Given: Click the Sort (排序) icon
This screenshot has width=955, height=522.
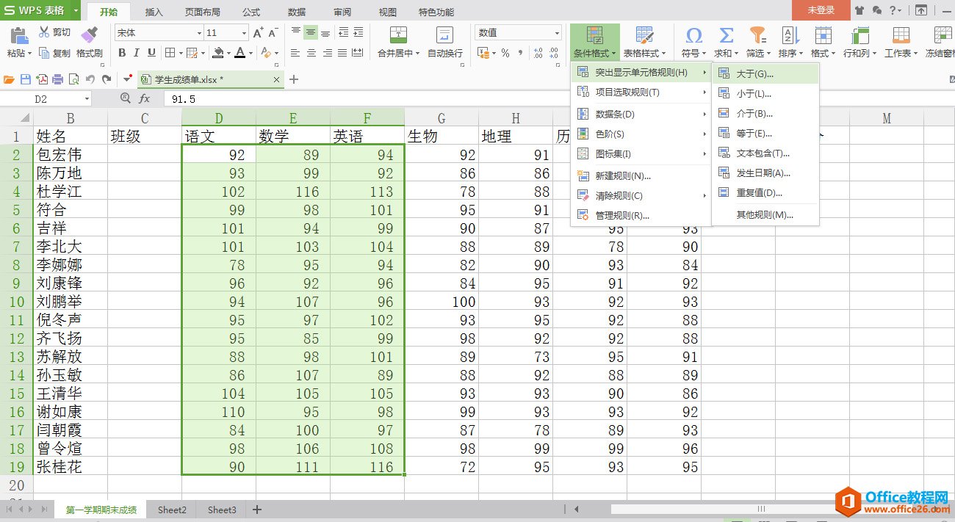Looking at the screenshot, I should coord(790,35).
